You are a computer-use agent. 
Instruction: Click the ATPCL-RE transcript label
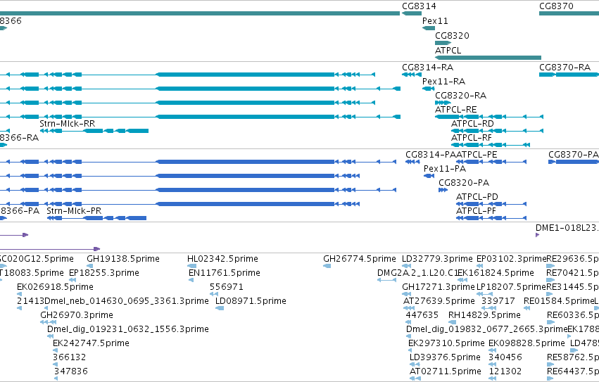click(455, 110)
